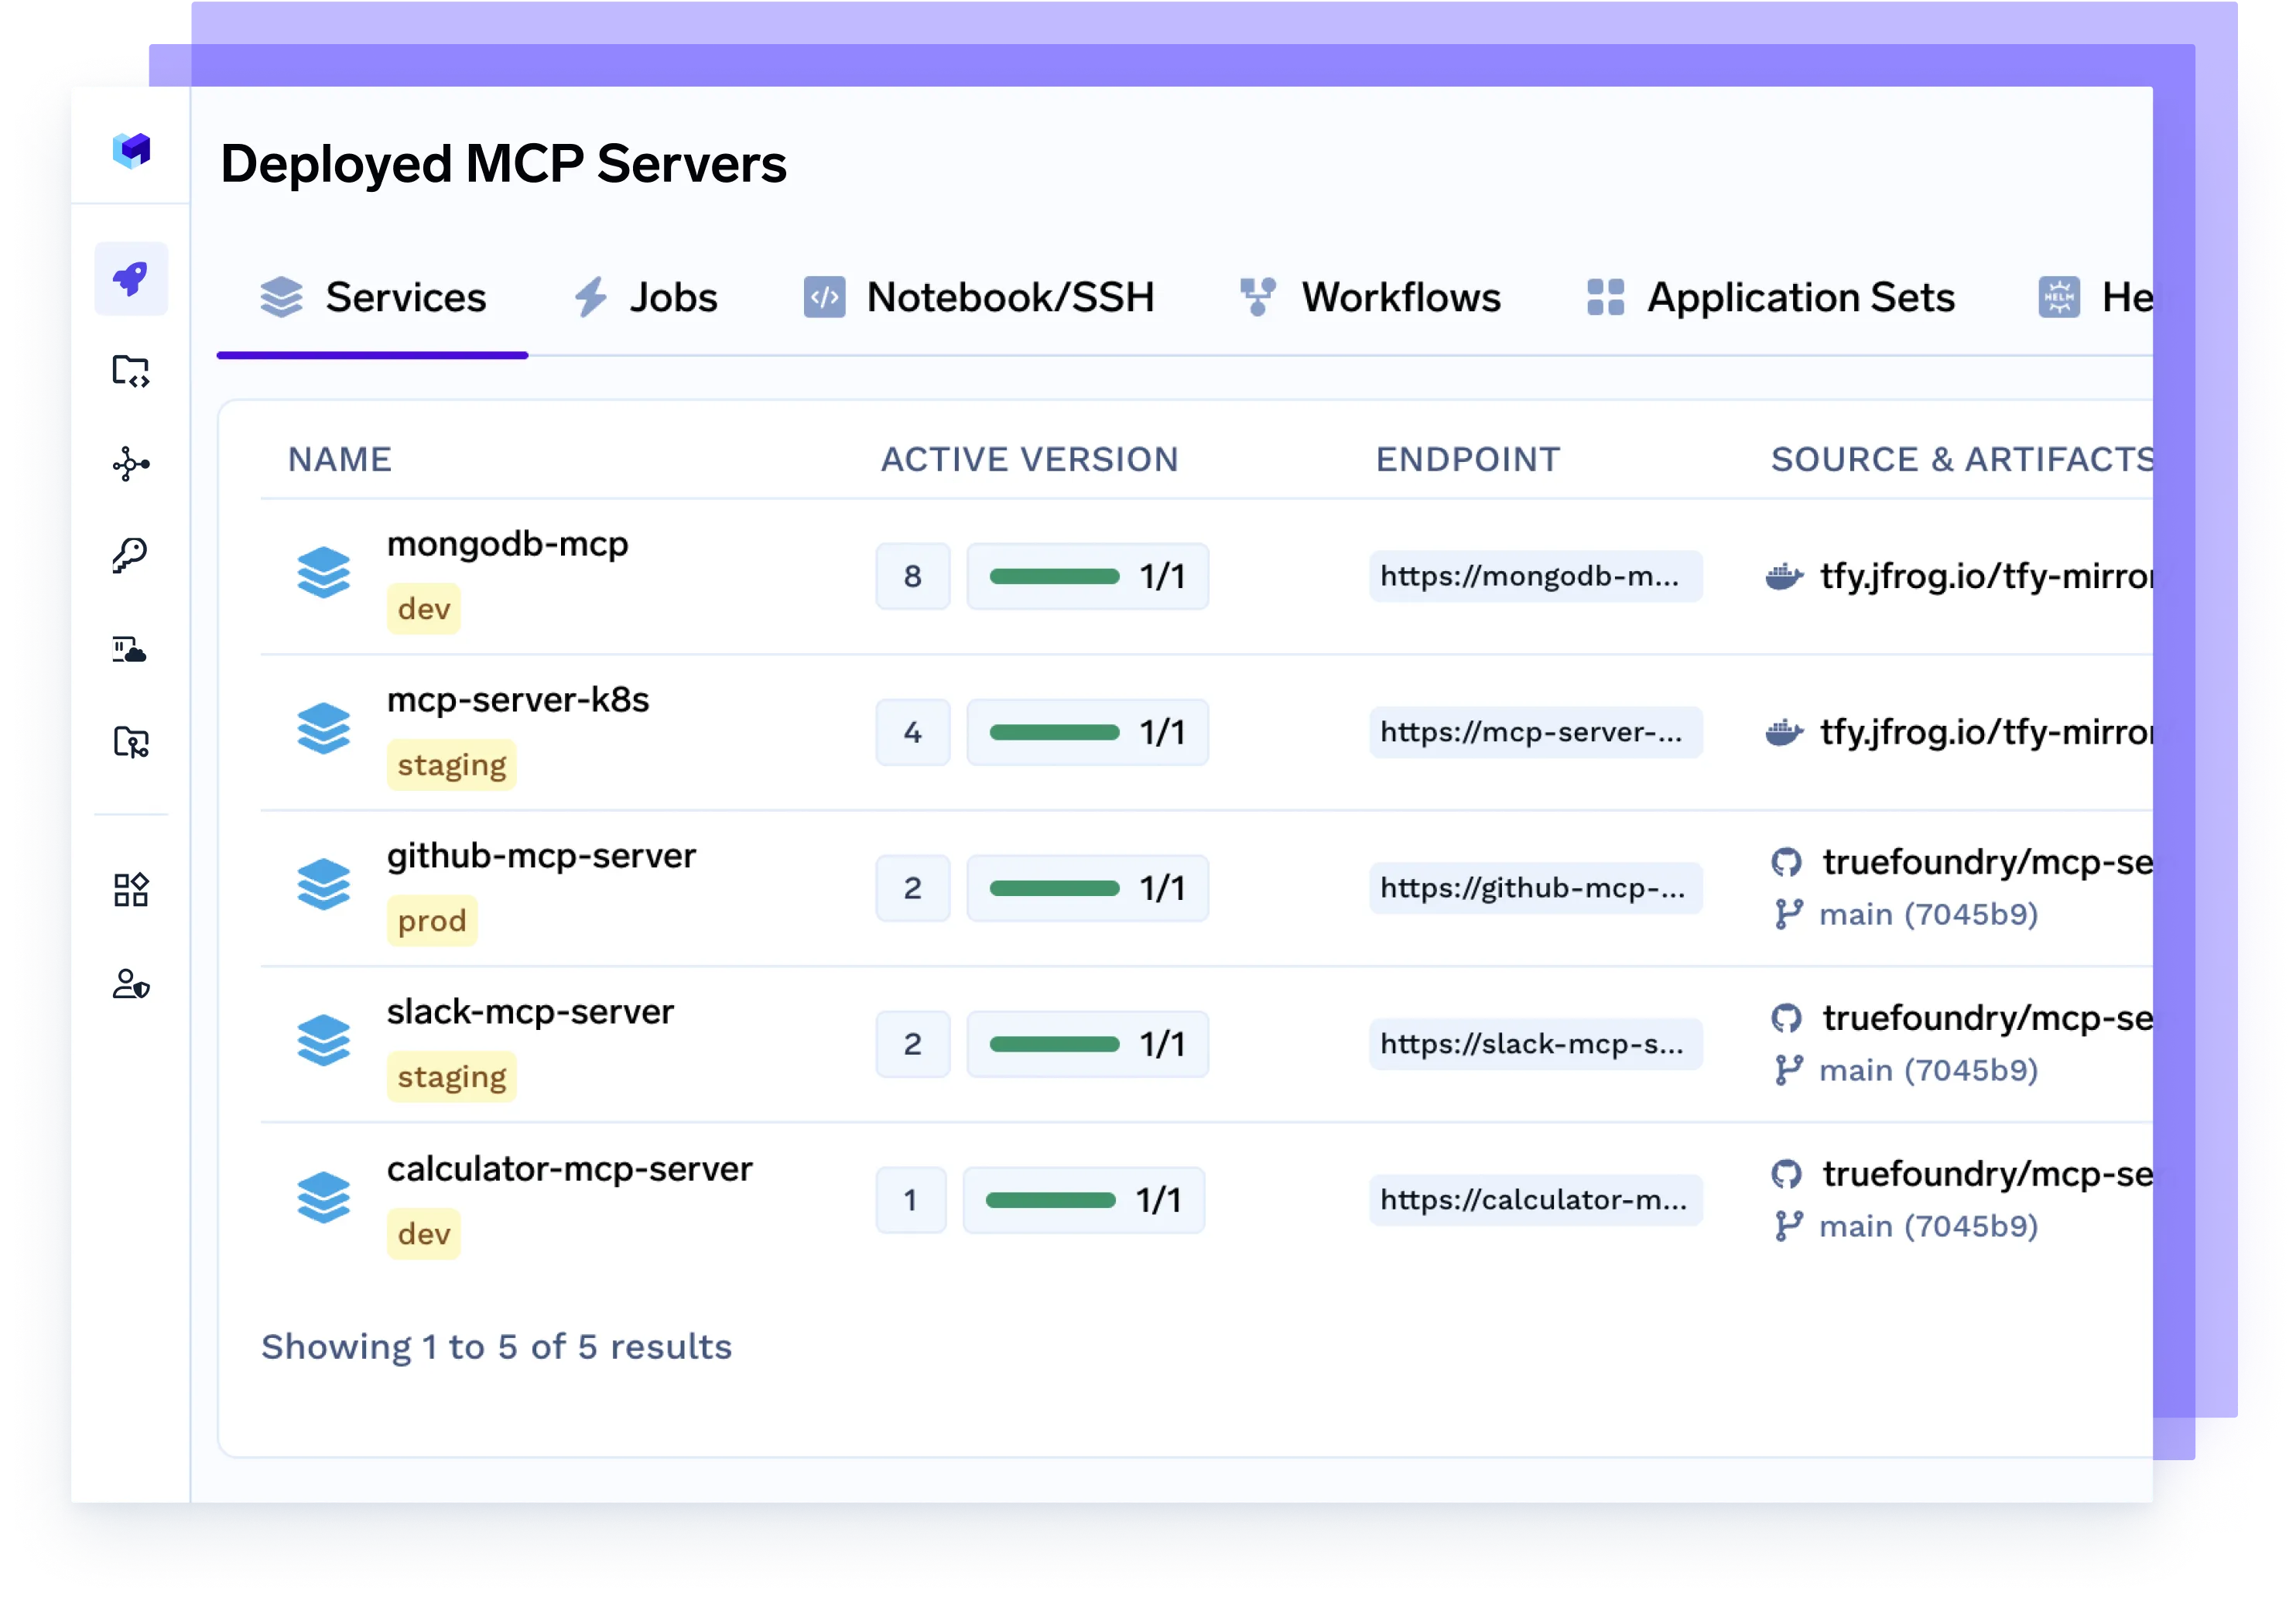Click the version 8 badge for mongodb-mcp

(912, 576)
